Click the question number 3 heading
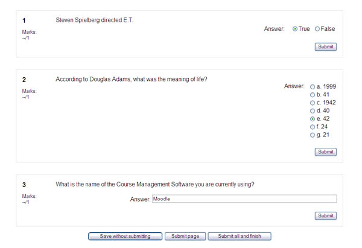 24,185
